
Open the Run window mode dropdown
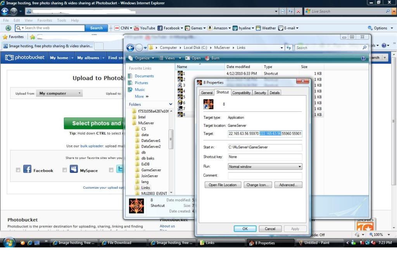pos(265,167)
